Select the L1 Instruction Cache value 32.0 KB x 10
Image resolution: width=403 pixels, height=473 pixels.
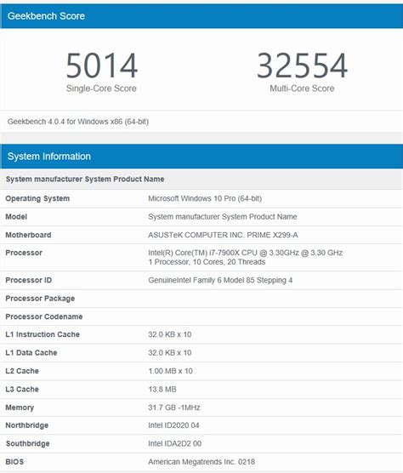point(170,334)
